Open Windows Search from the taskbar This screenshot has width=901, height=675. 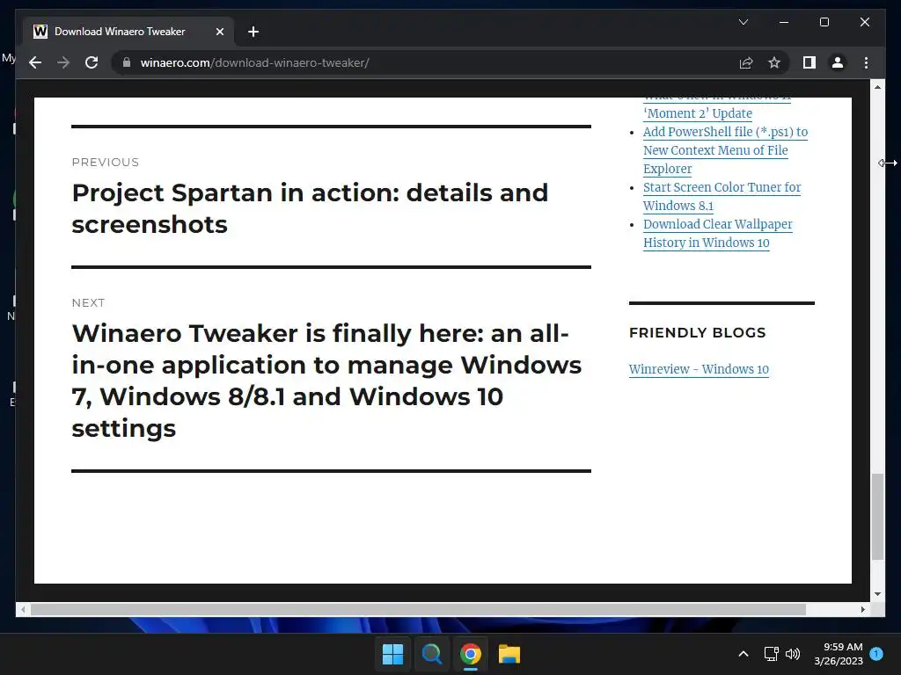click(431, 654)
